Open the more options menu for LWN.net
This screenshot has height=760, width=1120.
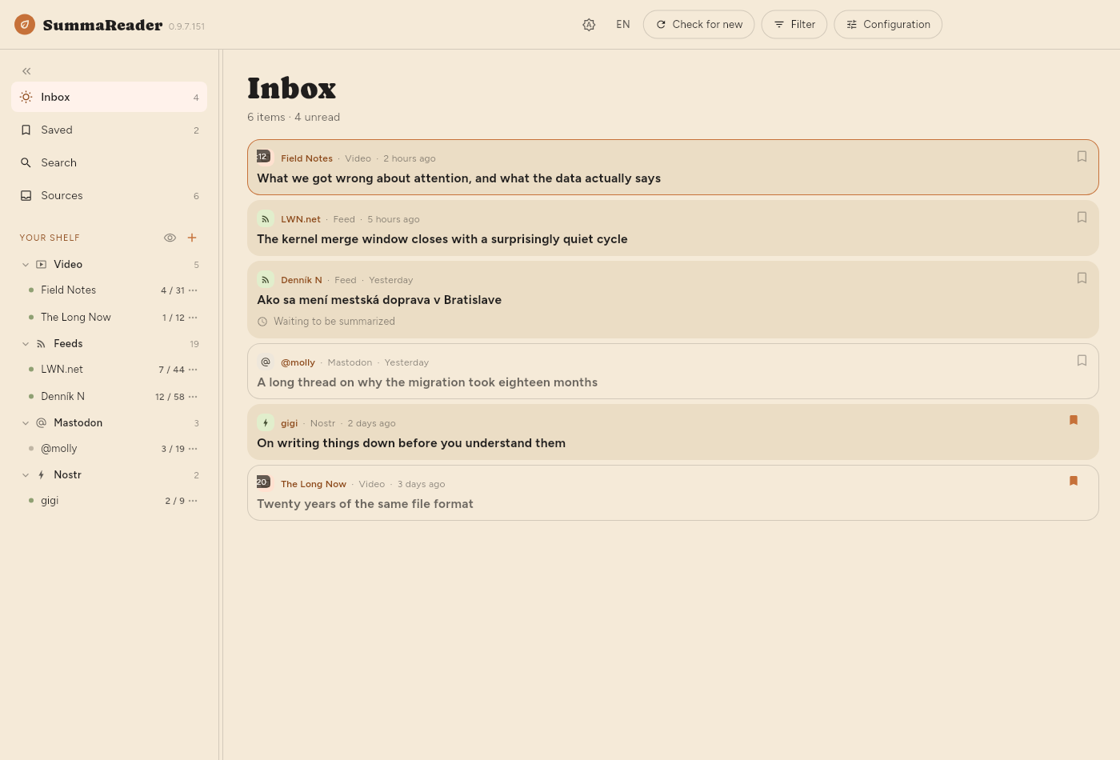point(193,370)
